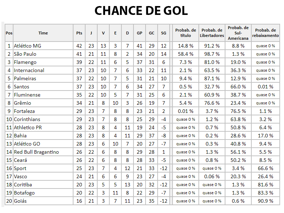Click the 'Probab. de rebaixamento' header

coord(266,33)
